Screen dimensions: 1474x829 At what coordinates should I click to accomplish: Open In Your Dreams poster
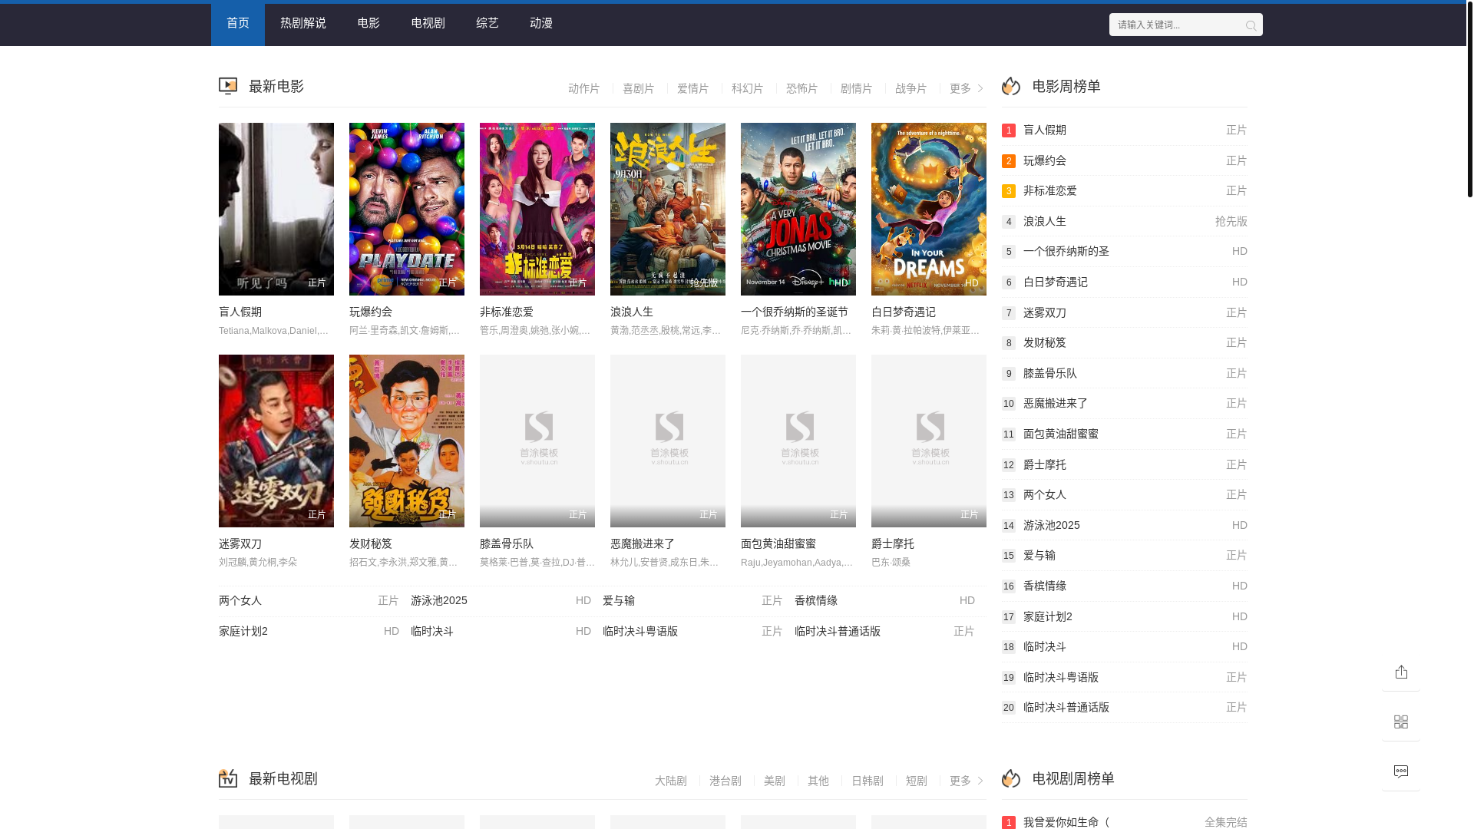pyautogui.click(x=929, y=209)
